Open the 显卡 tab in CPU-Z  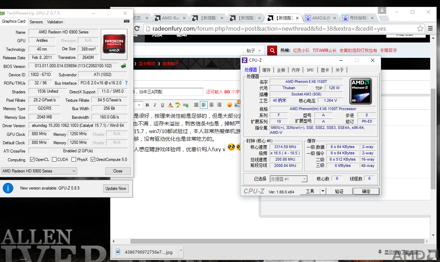click(325, 70)
